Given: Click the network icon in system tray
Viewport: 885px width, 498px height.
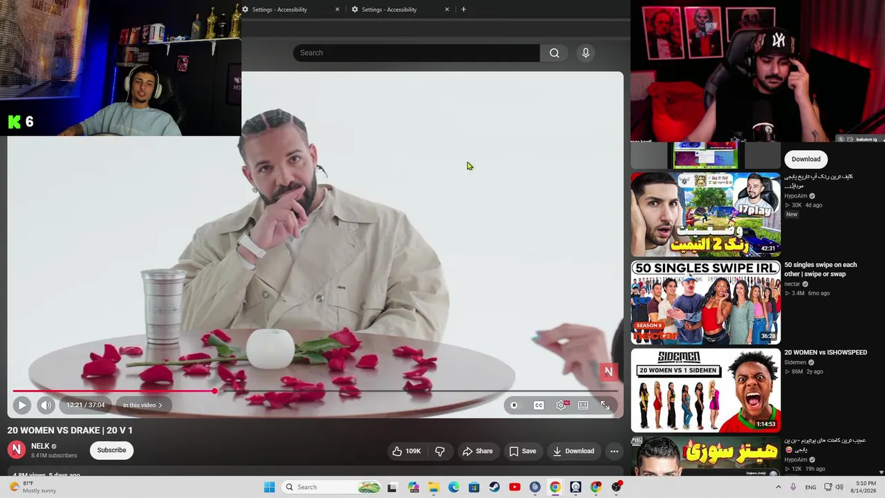Looking at the screenshot, I should tap(828, 487).
